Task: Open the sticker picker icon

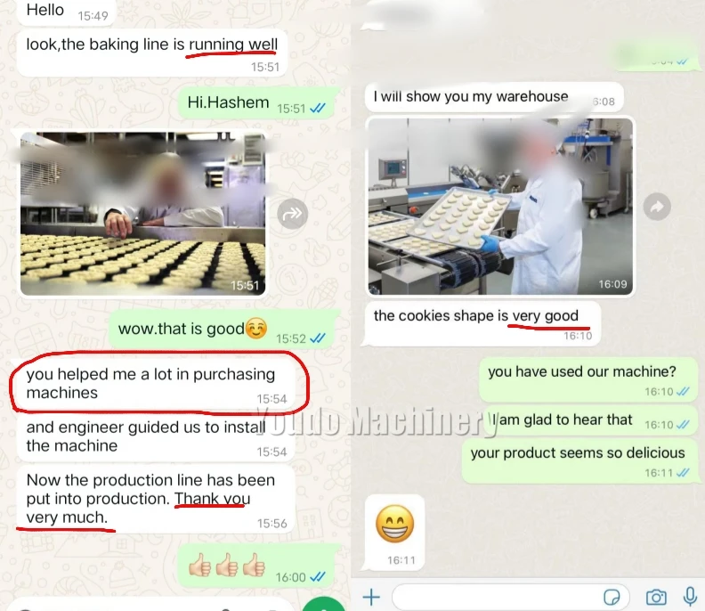Action: (x=612, y=598)
